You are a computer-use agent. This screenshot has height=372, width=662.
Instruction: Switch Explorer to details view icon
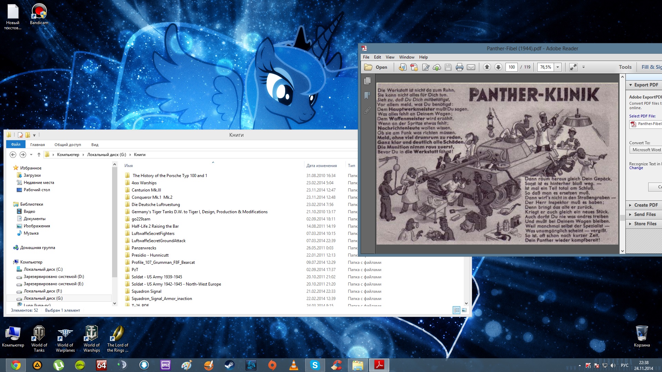point(457,310)
